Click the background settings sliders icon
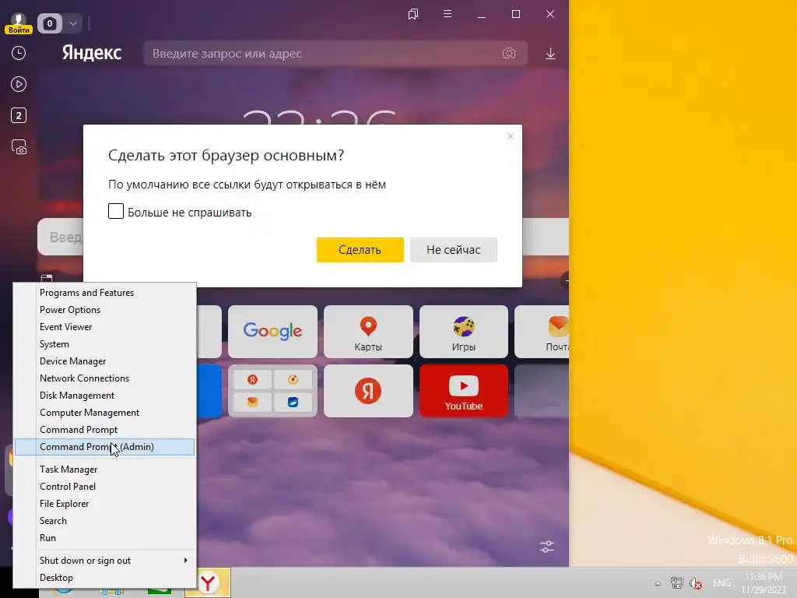Screen dimensions: 797x598 [547, 547]
